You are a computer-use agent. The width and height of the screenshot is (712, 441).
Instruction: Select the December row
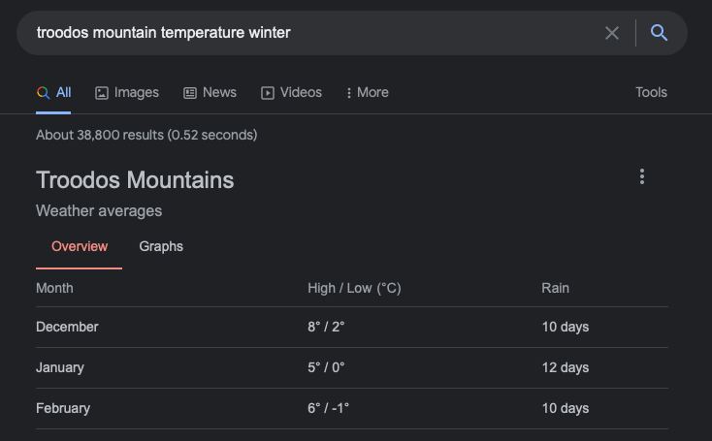tap(352, 328)
